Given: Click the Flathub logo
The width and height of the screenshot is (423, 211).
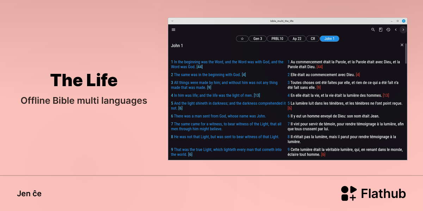Looking at the screenshot, I should (373, 193).
